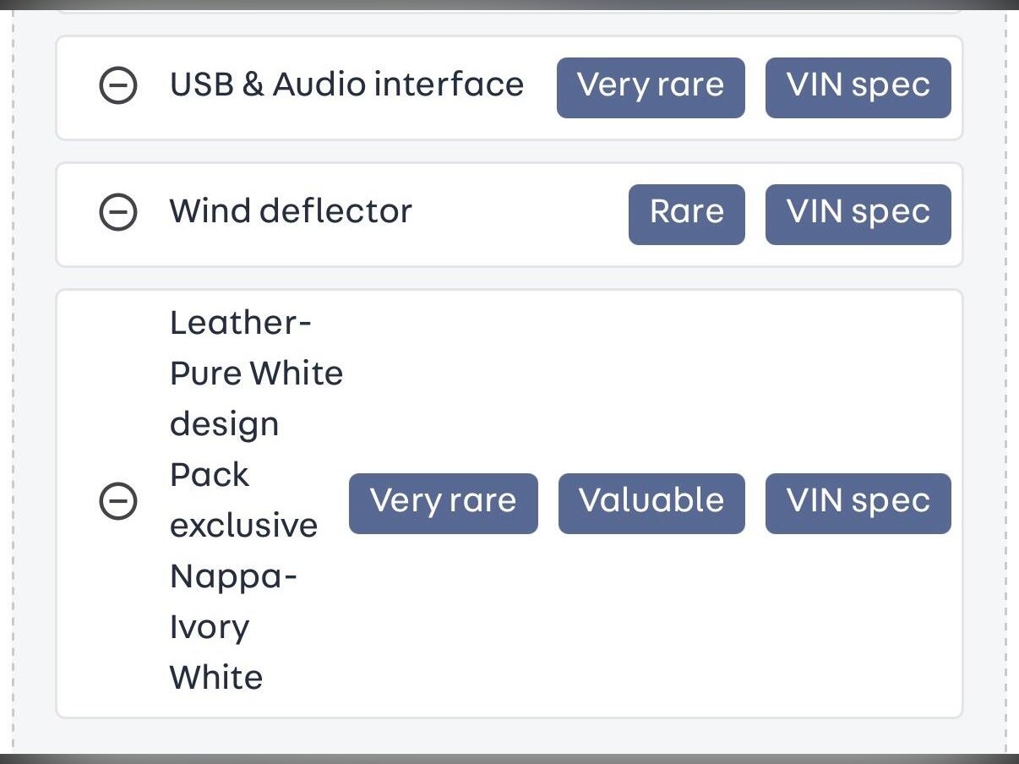
Task: Click the minus circle next to Wind deflector
Action: coord(118,213)
